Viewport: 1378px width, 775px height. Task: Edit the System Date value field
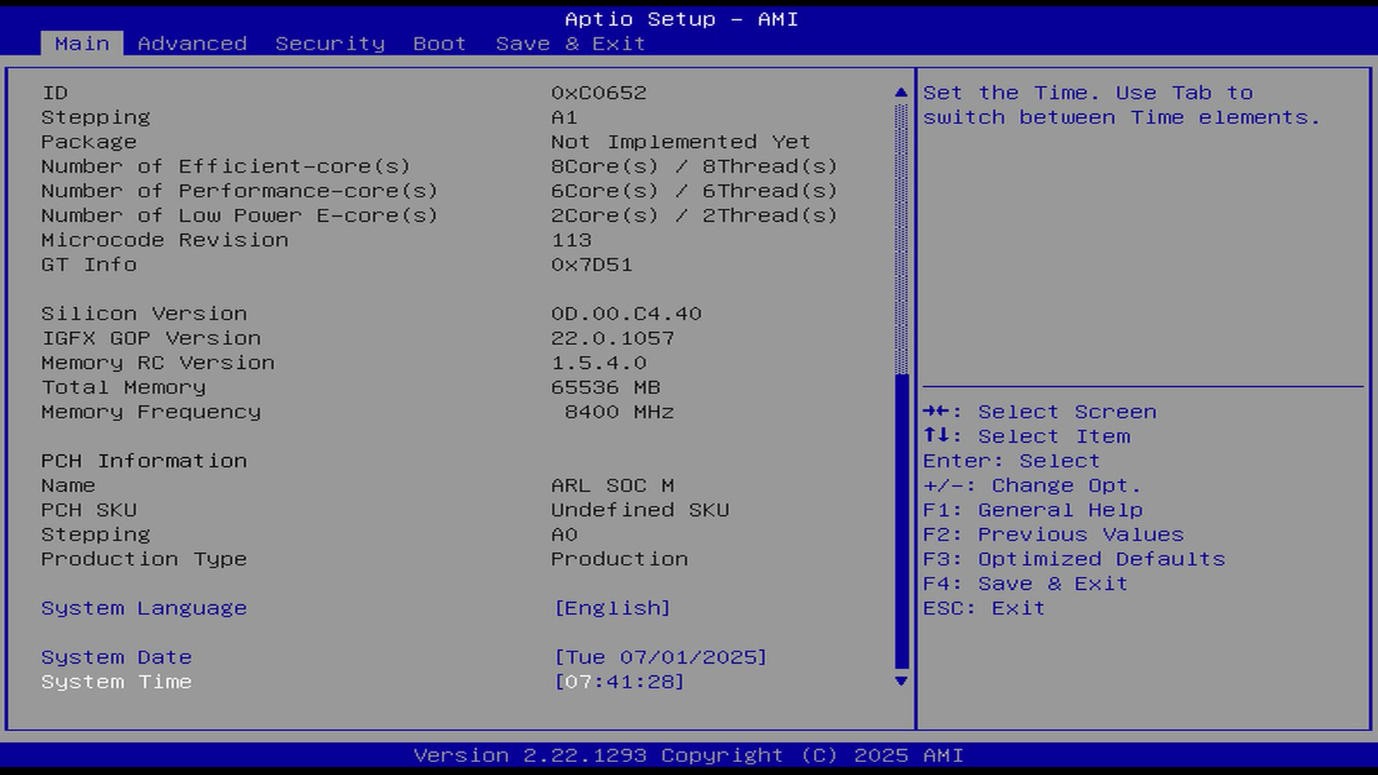660,657
